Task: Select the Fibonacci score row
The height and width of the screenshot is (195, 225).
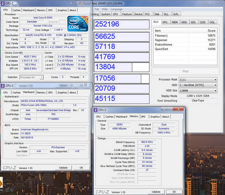Action: click(x=185, y=36)
